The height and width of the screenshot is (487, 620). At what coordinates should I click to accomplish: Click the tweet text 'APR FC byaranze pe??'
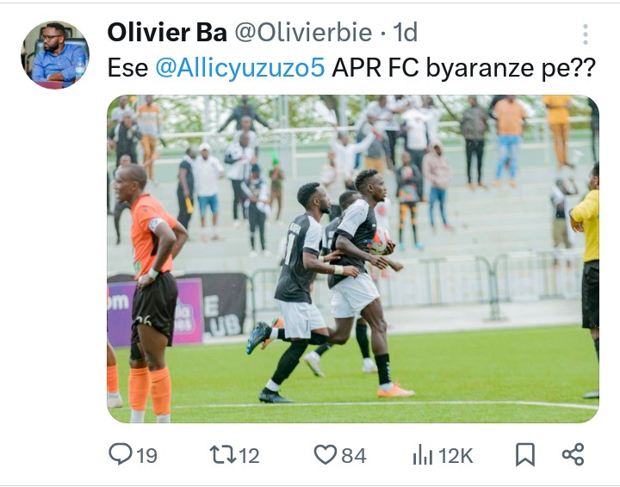click(463, 68)
